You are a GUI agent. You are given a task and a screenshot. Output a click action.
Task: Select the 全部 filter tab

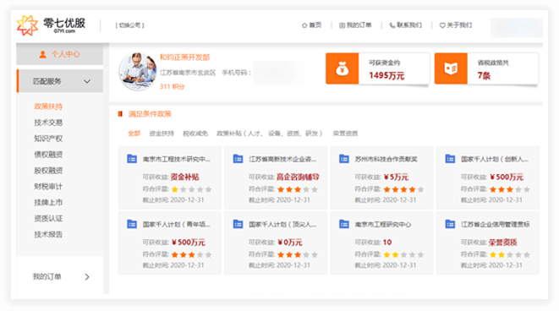pyautogui.click(x=134, y=134)
